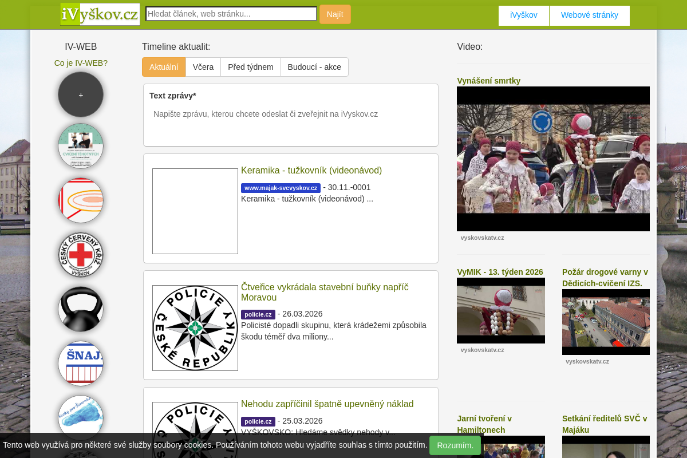Open Požár drogové varny v Dědicích title
This screenshot has width=687, height=458.
click(605, 278)
